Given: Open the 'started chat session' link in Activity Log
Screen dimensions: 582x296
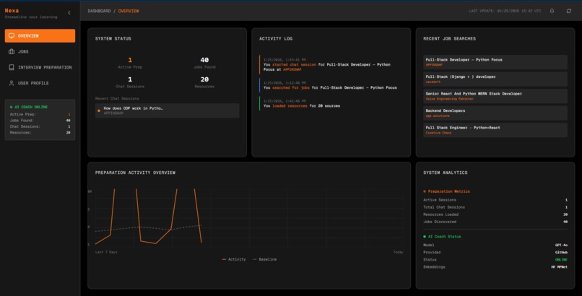Looking at the screenshot, I should tap(294, 64).
